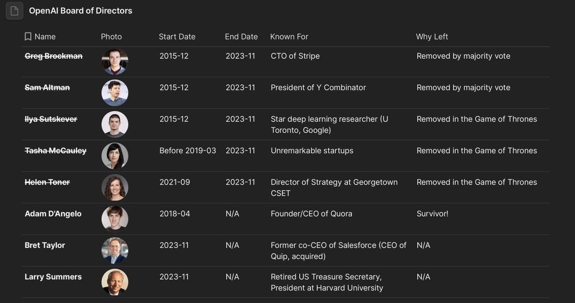Open the End Date column header menu
The width and height of the screenshot is (575, 303).
tap(241, 37)
